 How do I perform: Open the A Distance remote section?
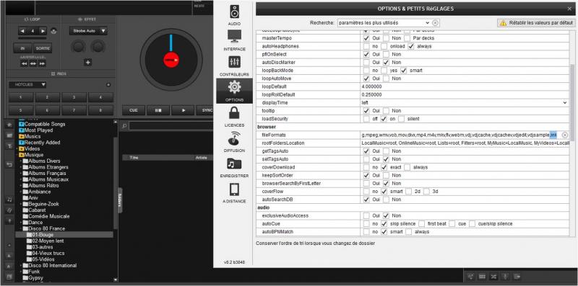[234, 192]
